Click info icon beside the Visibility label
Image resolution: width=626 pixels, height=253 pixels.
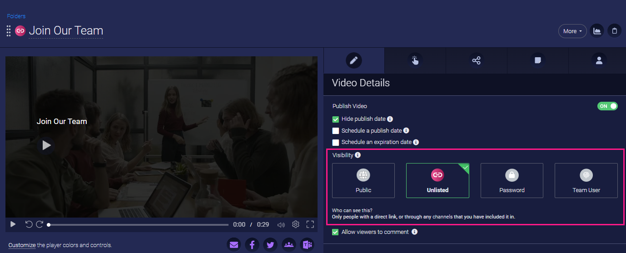click(358, 155)
